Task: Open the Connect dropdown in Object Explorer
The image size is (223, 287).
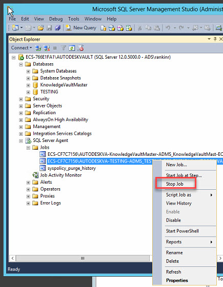Action: click(x=22, y=48)
